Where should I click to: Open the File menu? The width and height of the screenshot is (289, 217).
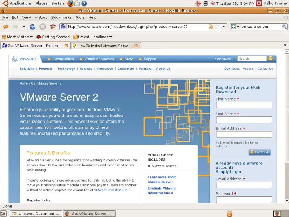click(x=5, y=17)
